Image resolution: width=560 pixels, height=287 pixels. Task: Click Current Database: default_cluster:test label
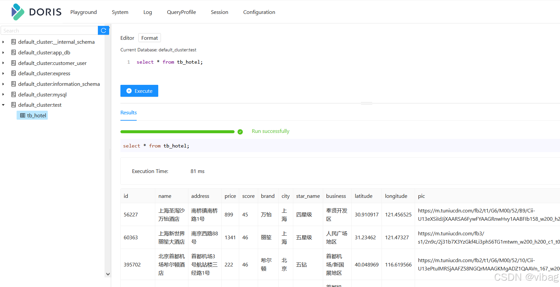coord(158,50)
